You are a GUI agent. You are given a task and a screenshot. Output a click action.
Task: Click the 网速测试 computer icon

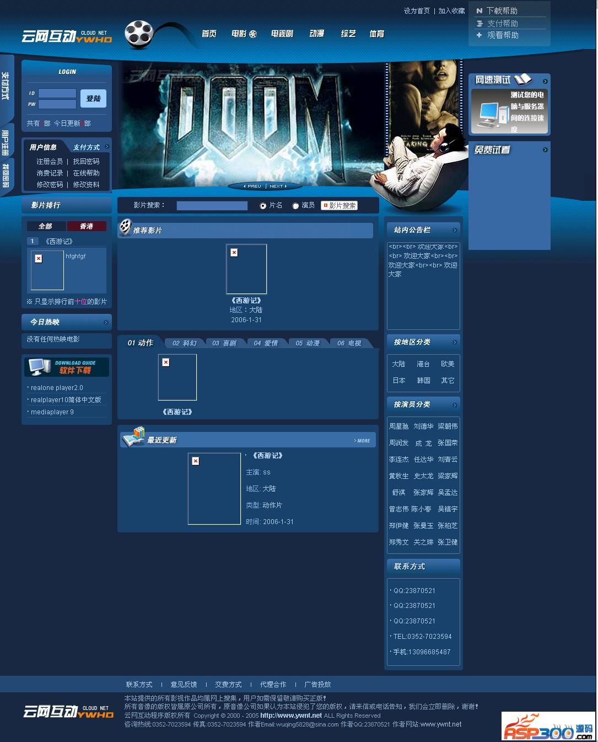pos(493,115)
